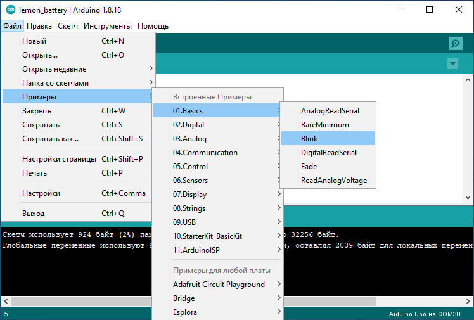
Task: Click the Arduino Uno на COM38 status text
Action: [424, 314]
